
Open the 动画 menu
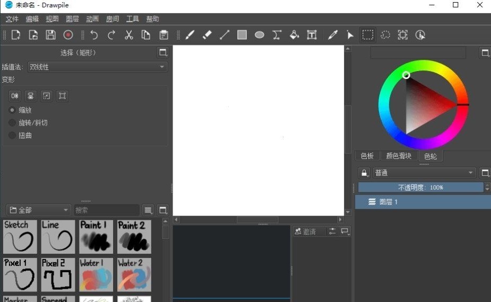[92, 19]
